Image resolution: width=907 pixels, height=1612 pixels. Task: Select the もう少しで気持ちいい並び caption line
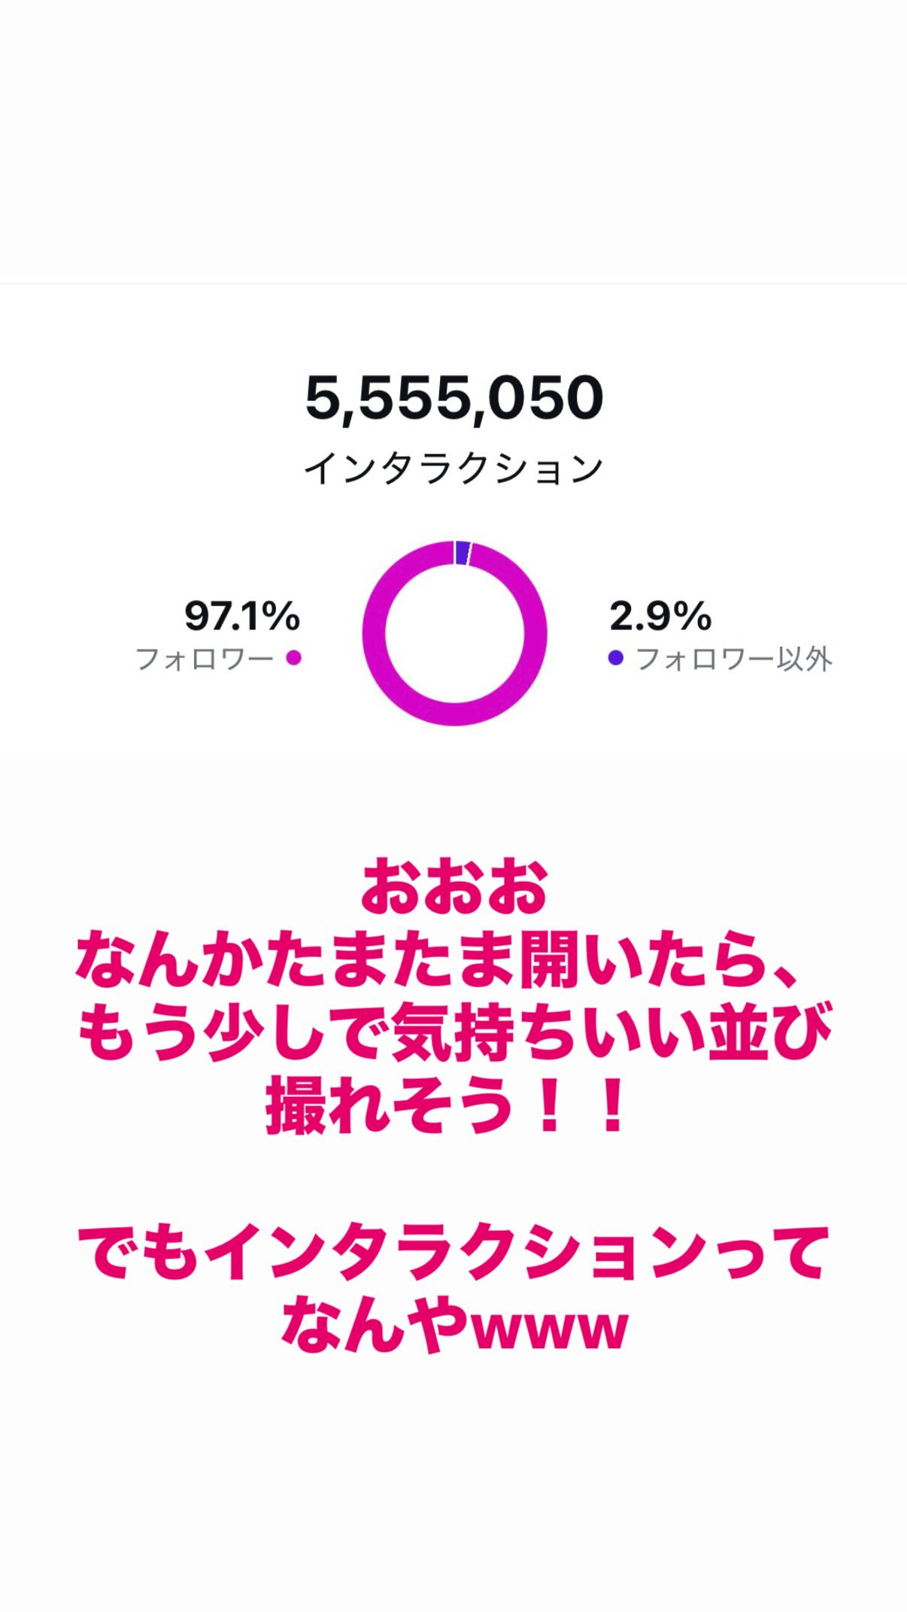tap(453, 1032)
